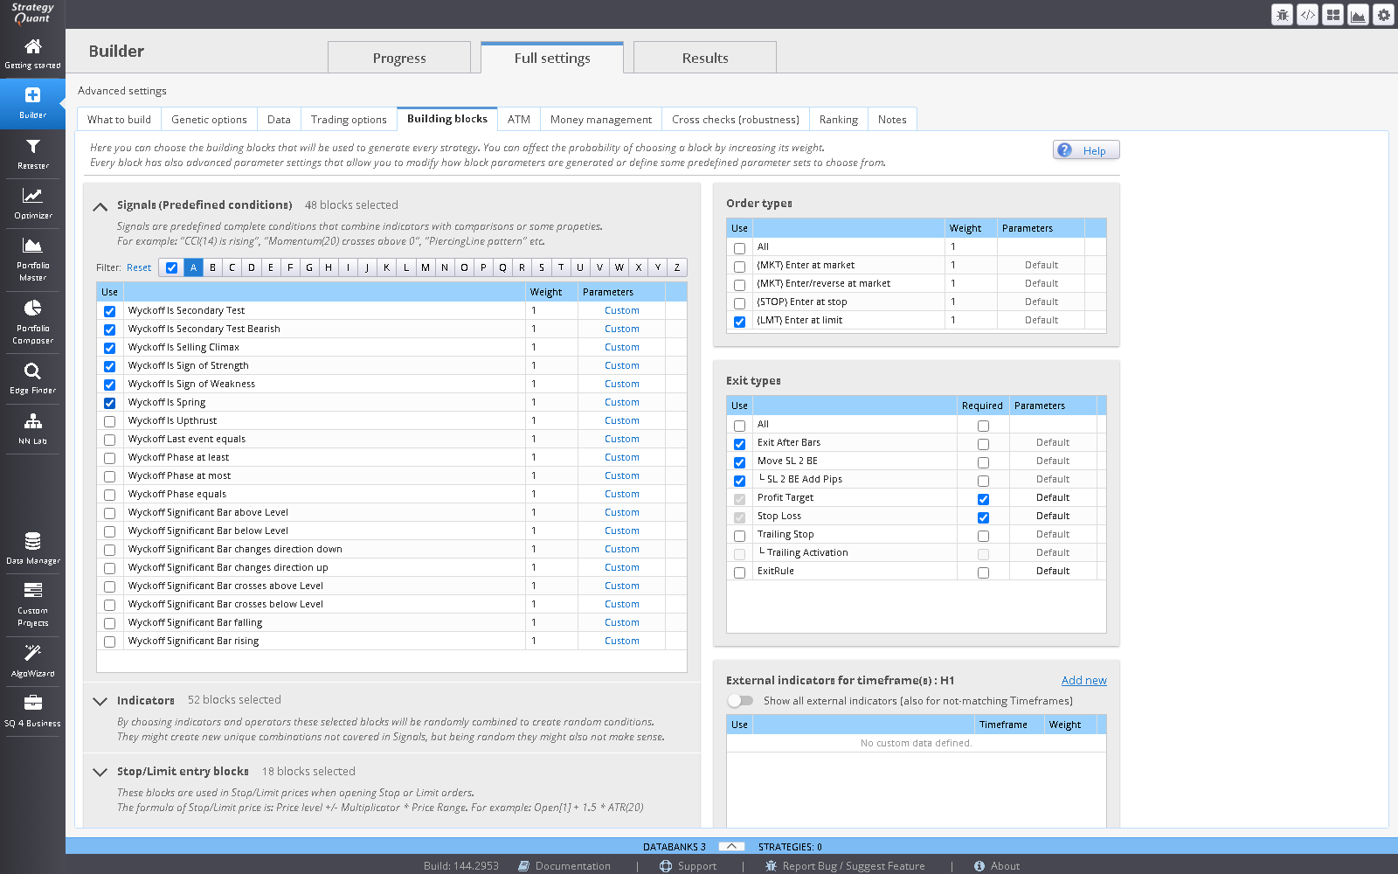Image resolution: width=1398 pixels, height=874 pixels.
Task: Open the Genetic options tab
Action: pyautogui.click(x=209, y=120)
